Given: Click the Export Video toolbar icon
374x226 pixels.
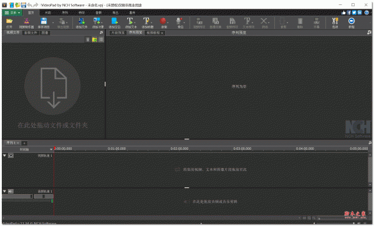Looking at the screenshot, I should pyautogui.click(x=62, y=21).
